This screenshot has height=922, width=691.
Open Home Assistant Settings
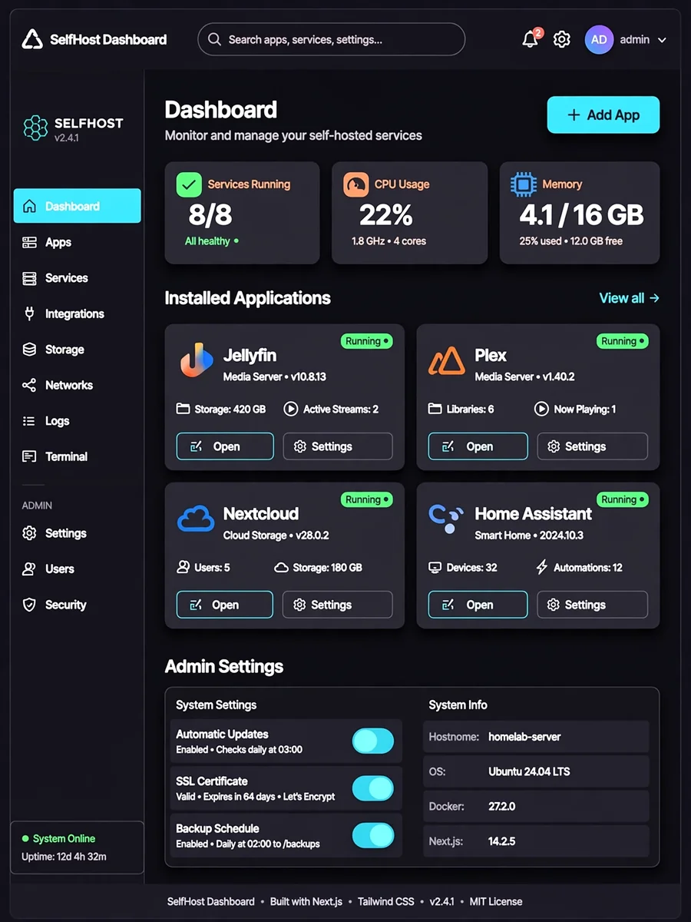592,605
